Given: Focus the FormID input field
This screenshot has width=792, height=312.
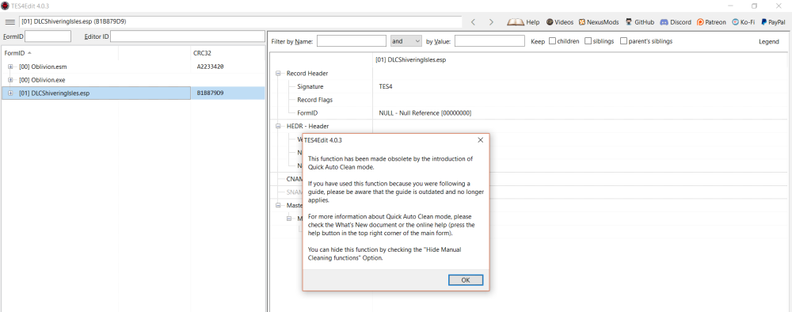Looking at the screenshot, I should point(48,36).
